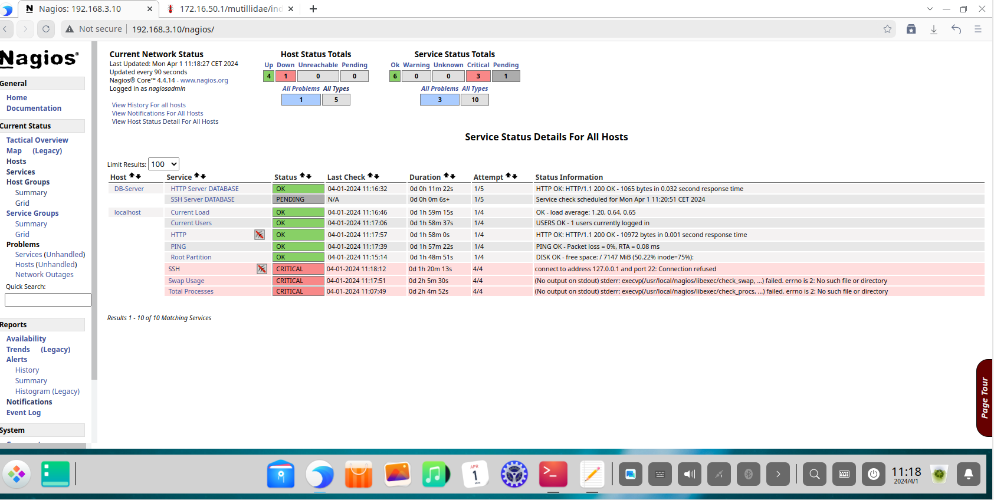
Task: Open the Page Tour side tab
Action: point(984,397)
